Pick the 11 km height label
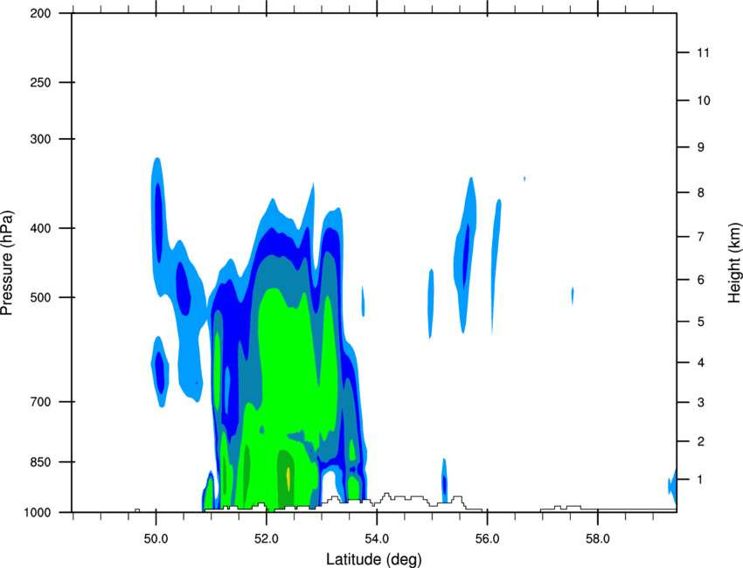 [x=703, y=52]
